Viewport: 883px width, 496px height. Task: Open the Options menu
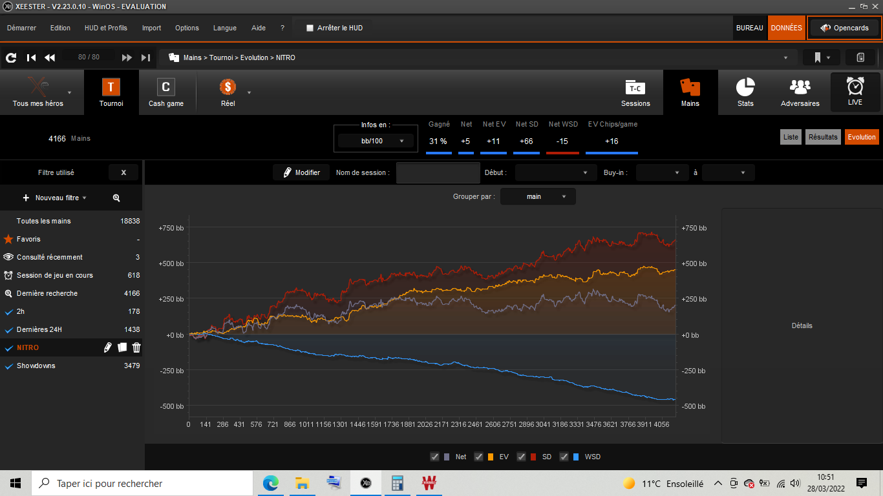(187, 28)
